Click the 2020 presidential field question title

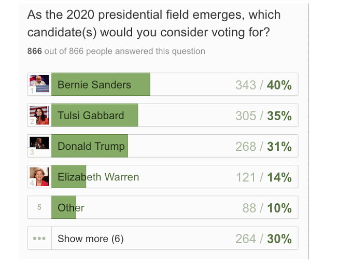pyautogui.click(x=153, y=23)
